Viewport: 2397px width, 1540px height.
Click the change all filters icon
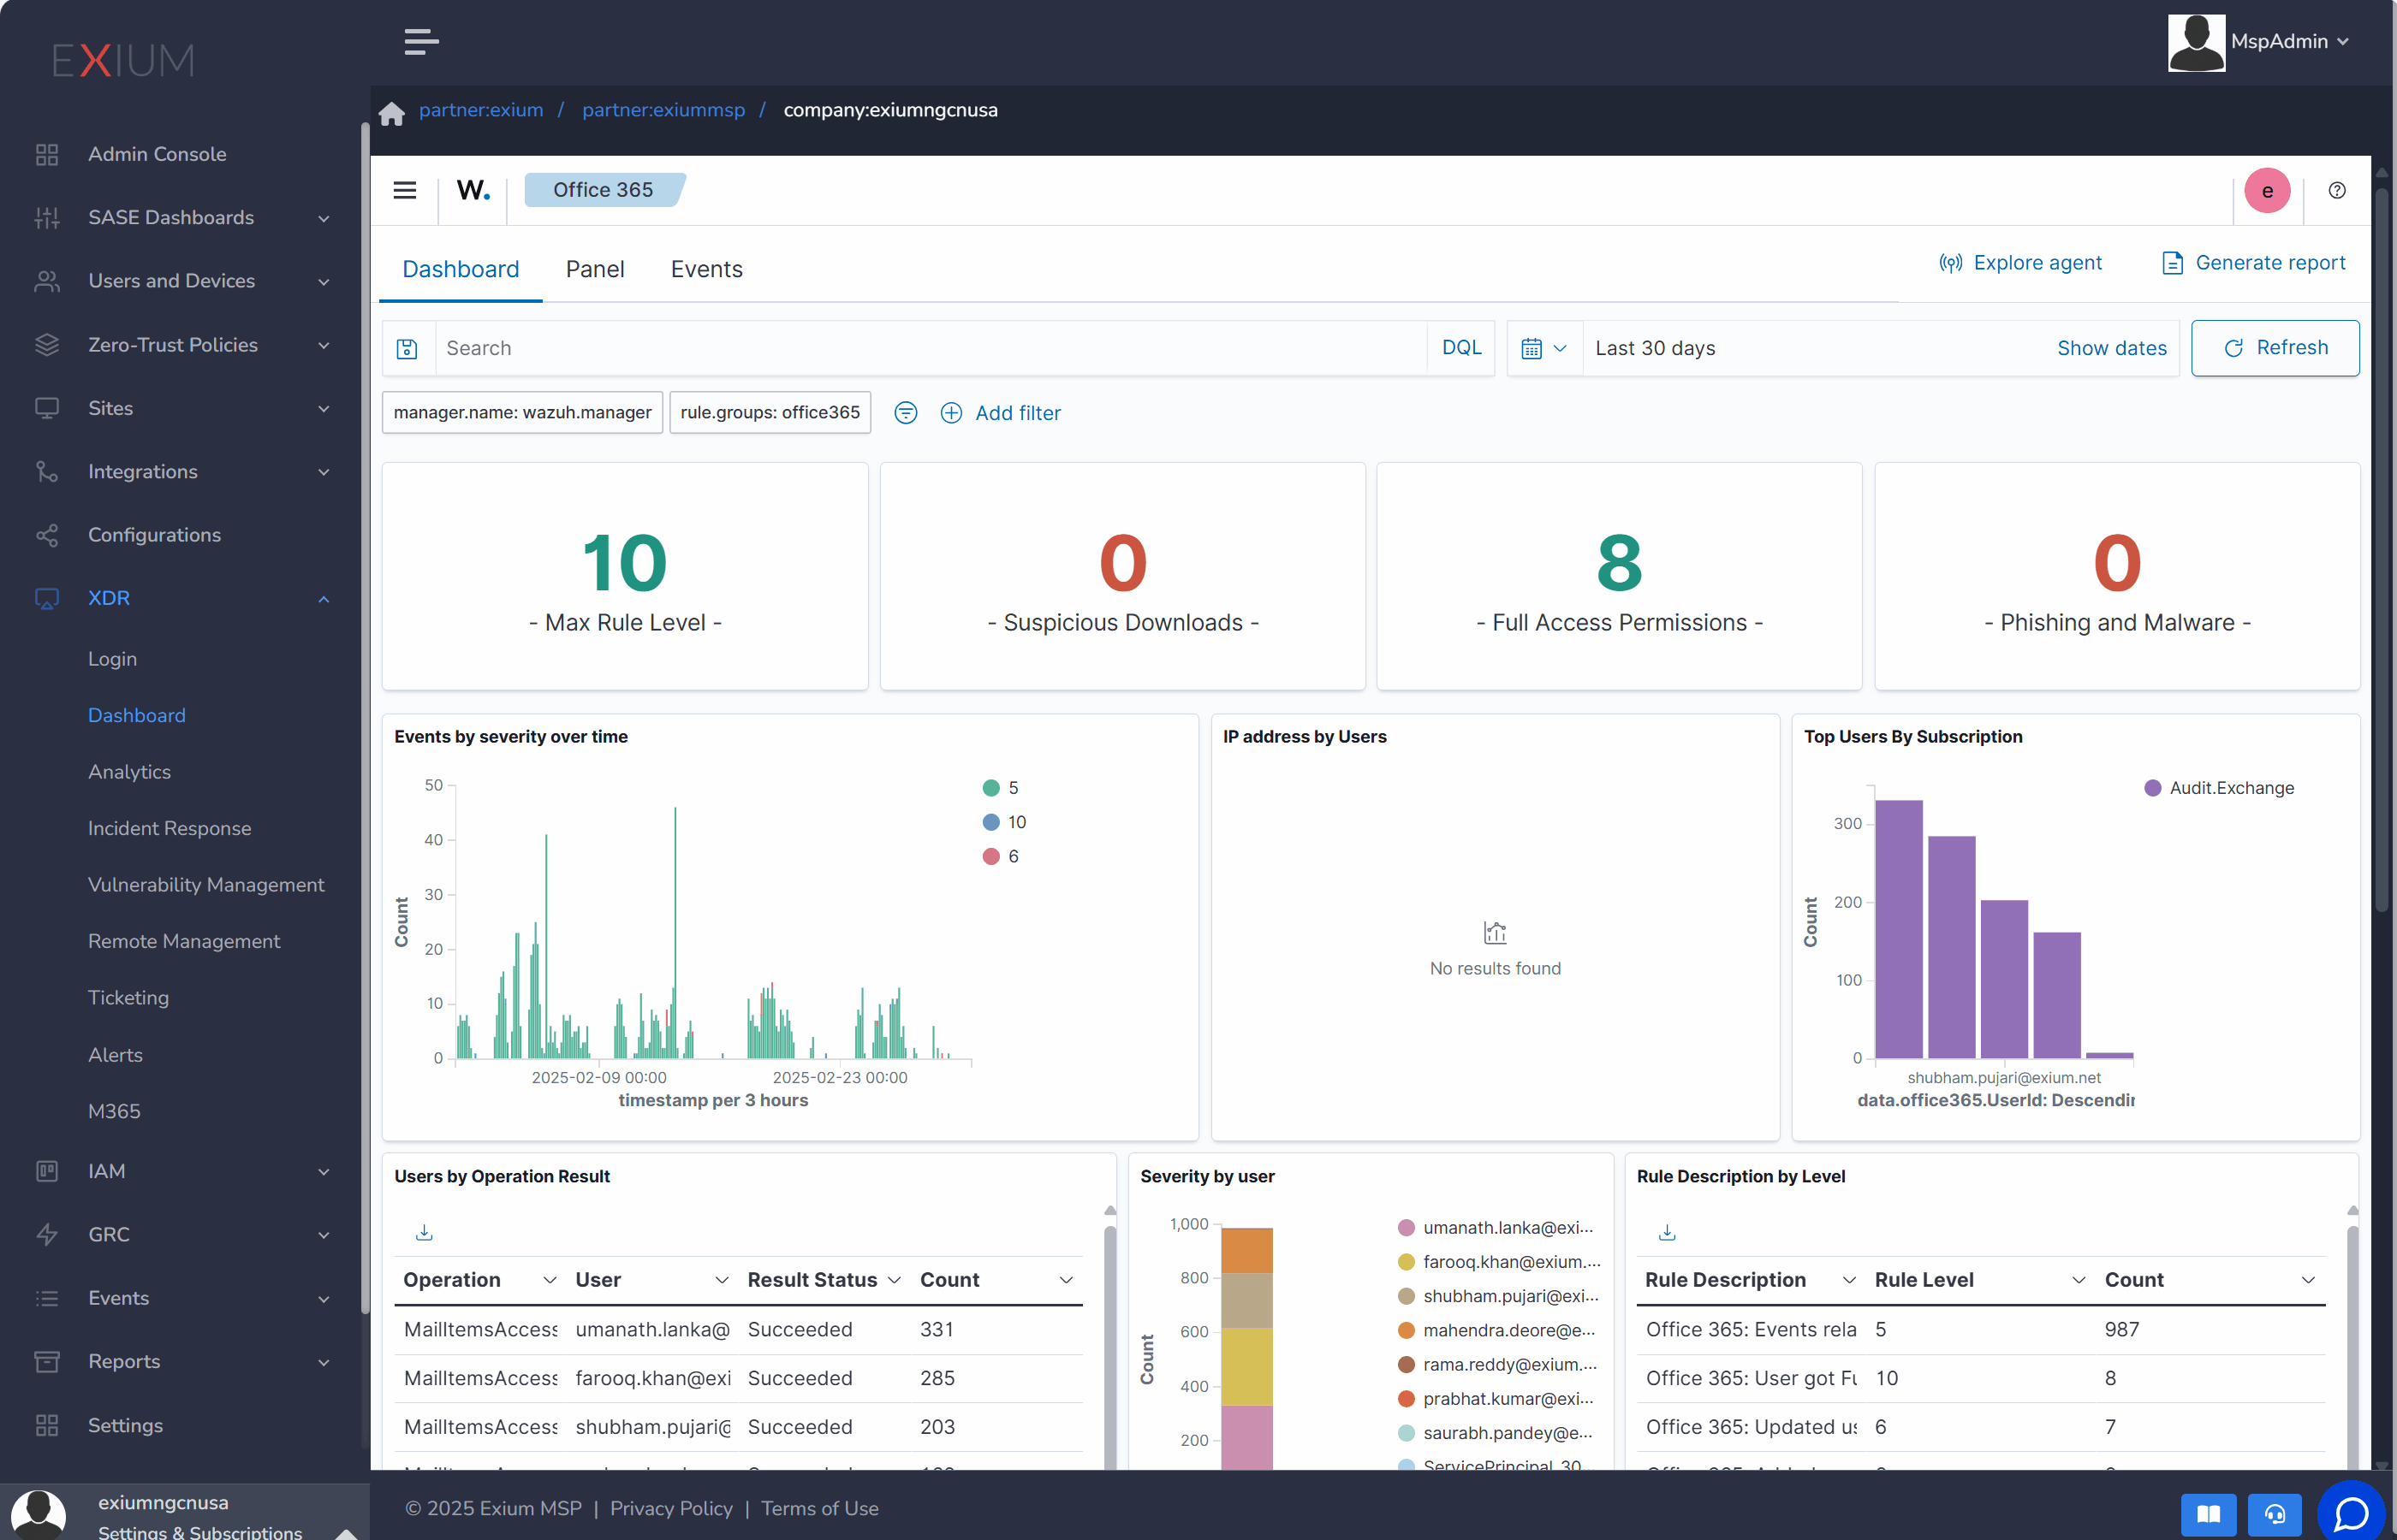(x=906, y=413)
